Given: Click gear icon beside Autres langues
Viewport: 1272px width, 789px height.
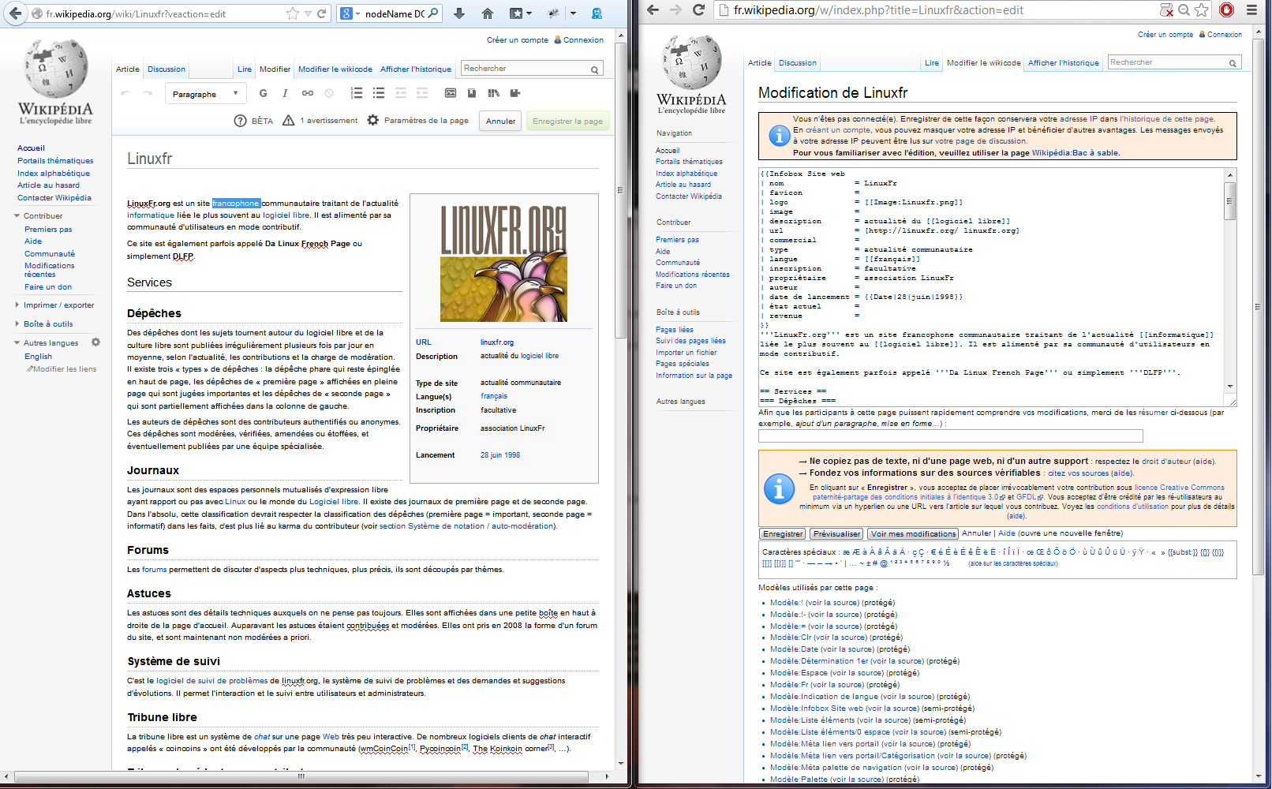Looking at the screenshot, I should point(95,342).
